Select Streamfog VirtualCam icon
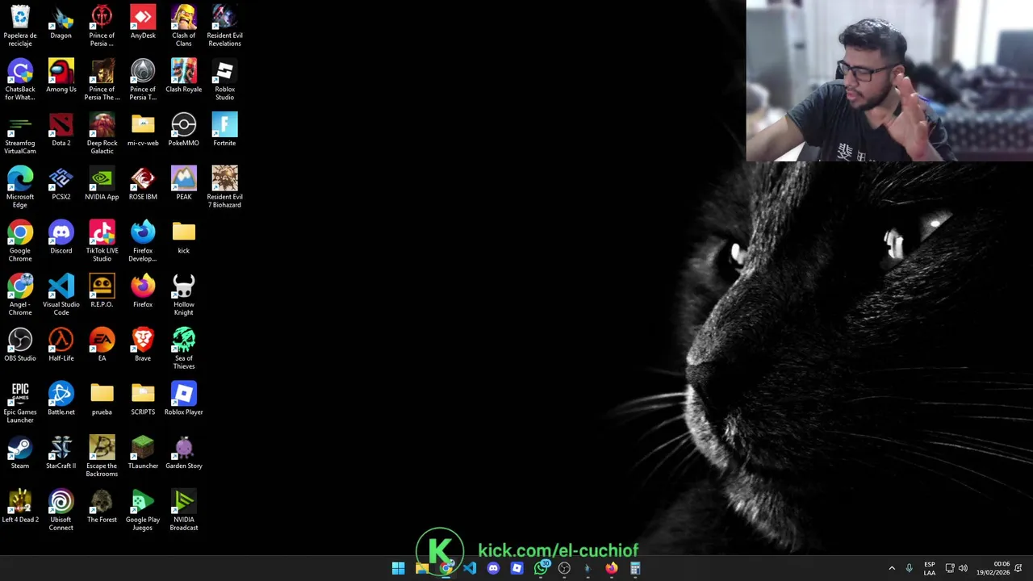 pos(20,134)
